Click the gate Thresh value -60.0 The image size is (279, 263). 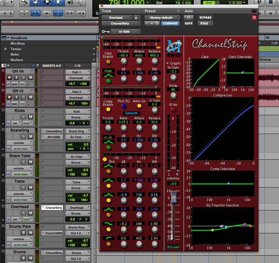pyautogui.click(x=123, y=55)
